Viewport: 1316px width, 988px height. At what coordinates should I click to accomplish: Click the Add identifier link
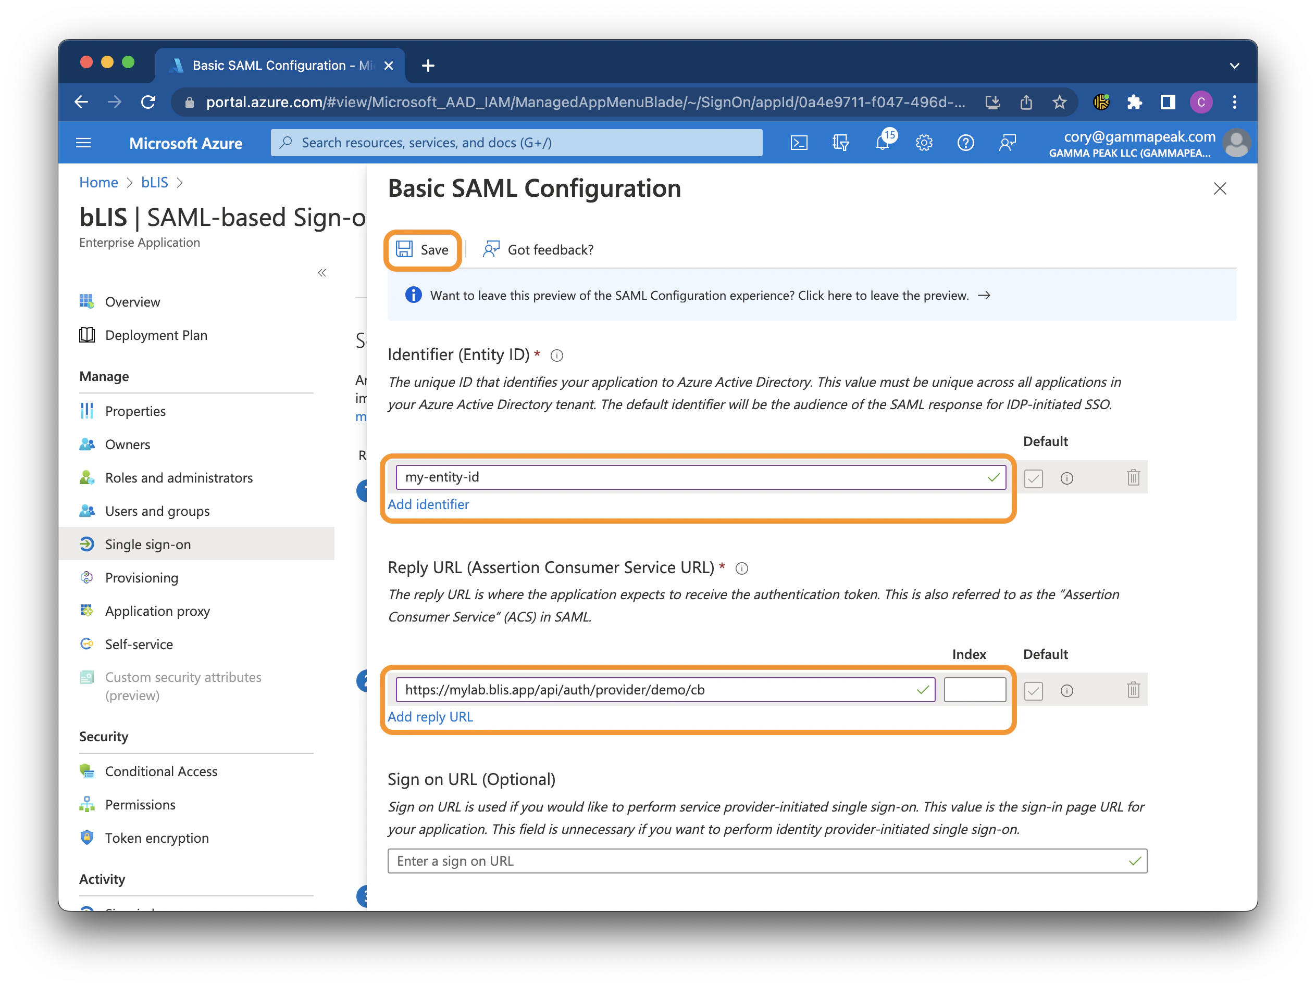point(428,504)
